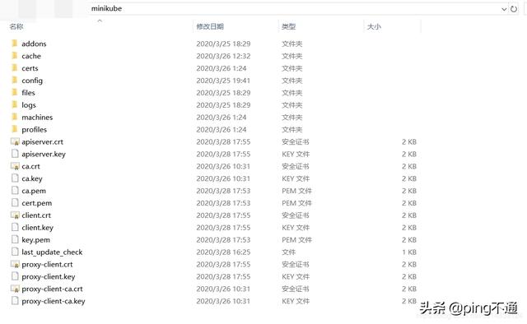Select the ca.crt certificate icon
This screenshot has height=324, width=527.
[15, 166]
